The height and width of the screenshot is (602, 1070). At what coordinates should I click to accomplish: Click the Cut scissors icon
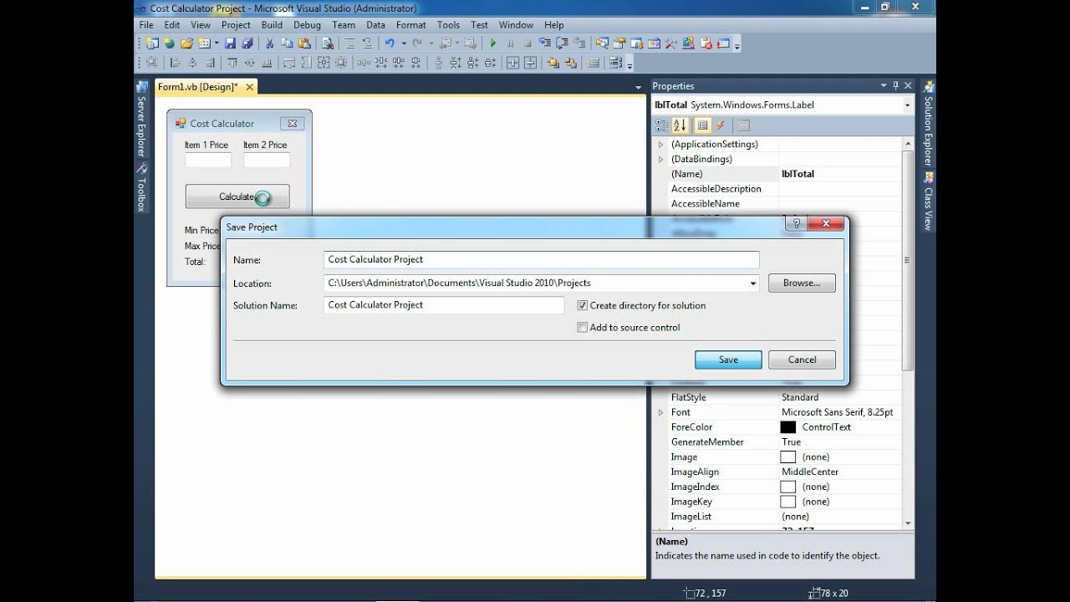click(x=269, y=43)
